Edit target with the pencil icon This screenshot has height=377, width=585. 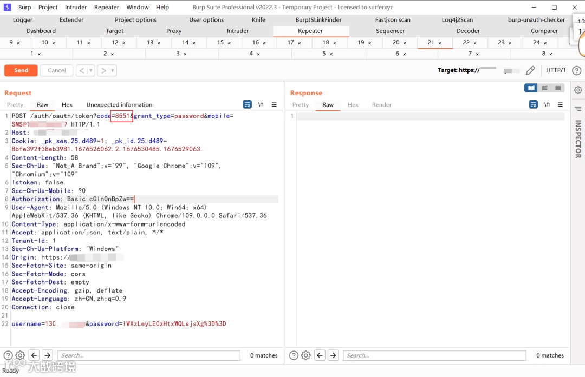pyautogui.click(x=530, y=70)
